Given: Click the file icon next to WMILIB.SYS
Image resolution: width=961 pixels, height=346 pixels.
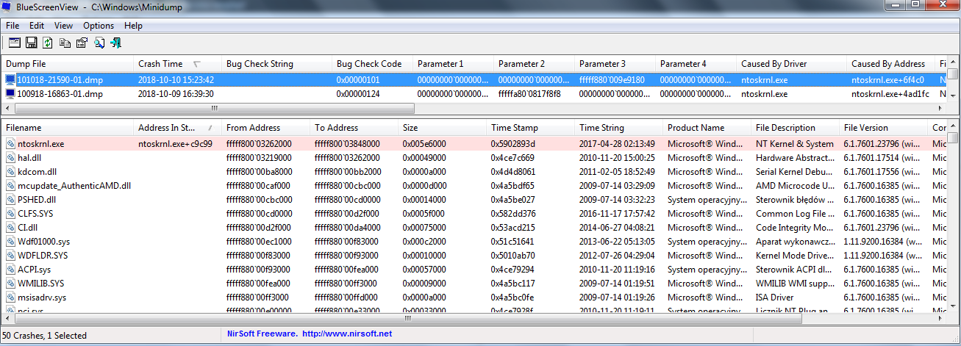Looking at the screenshot, I should [x=10, y=284].
